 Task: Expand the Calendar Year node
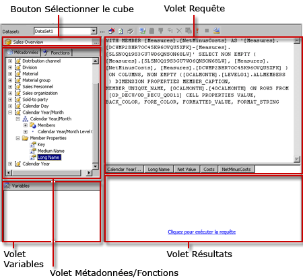(10, 164)
